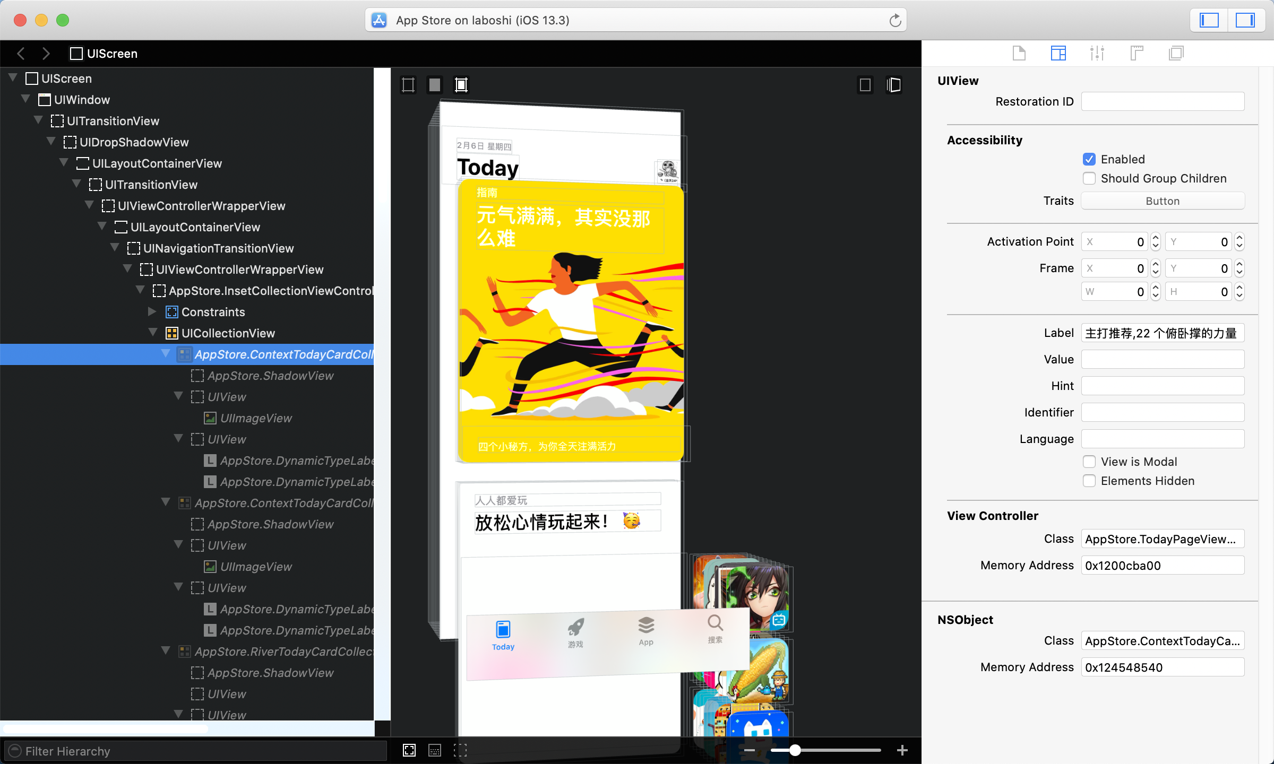The image size is (1274, 764).
Task: Click the Frame X stepper
Action: [1155, 268]
